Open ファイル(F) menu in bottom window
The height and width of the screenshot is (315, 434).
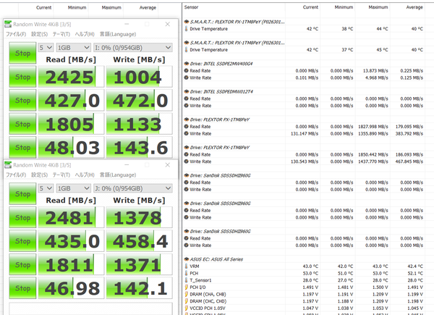pyautogui.click(x=16, y=175)
